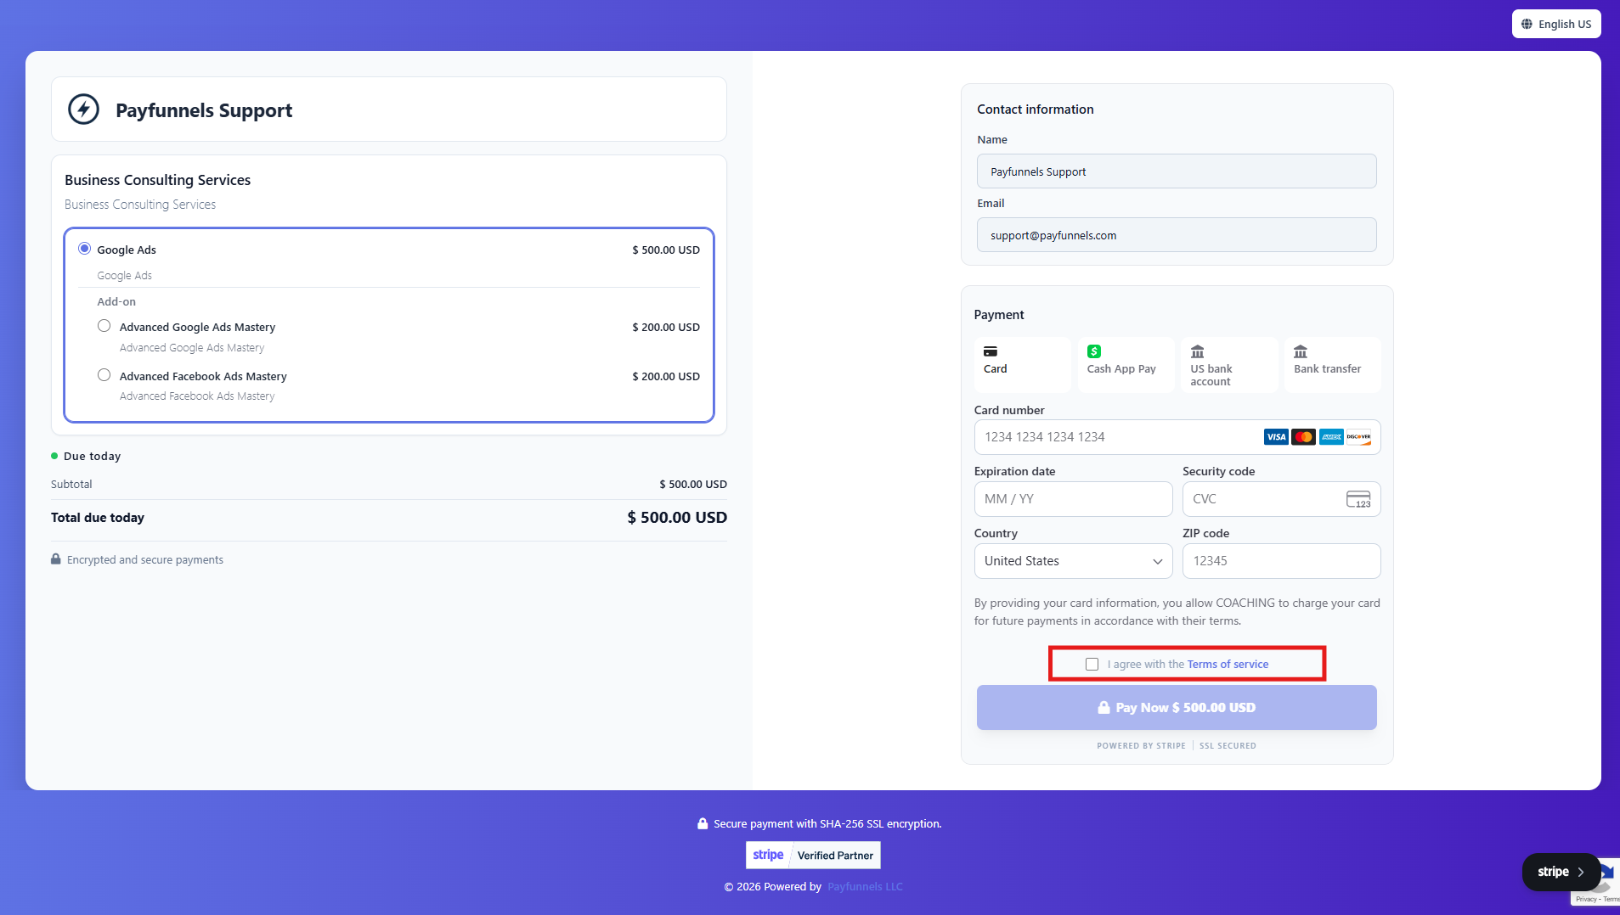The width and height of the screenshot is (1620, 915).
Task: Click the Bank transfer building icon
Action: pos(1301,351)
